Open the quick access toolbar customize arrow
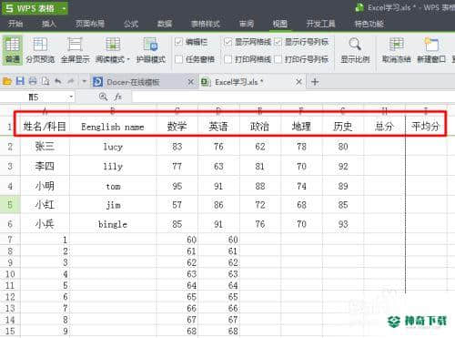The height and width of the screenshot is (338, 455). [84, 81]
